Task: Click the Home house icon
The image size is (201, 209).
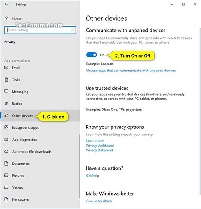Action: [x=7, y=18]
